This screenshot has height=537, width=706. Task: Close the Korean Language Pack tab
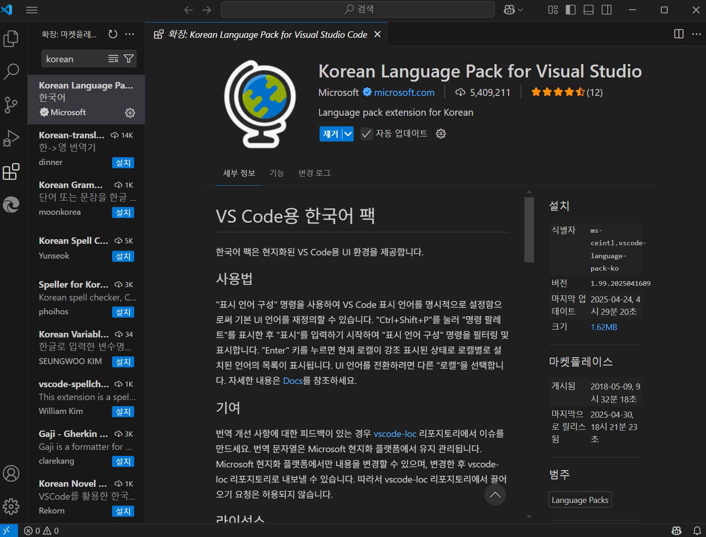(x=377, y=35)
